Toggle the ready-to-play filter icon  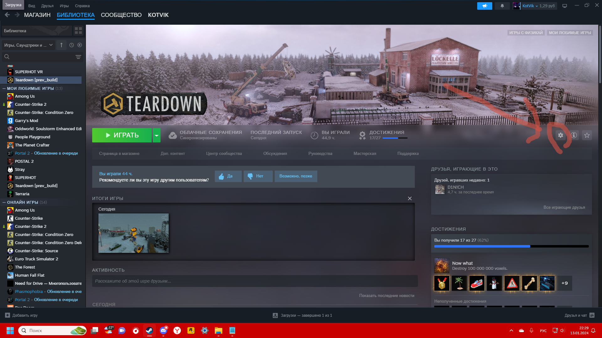[x=80, y=45]
